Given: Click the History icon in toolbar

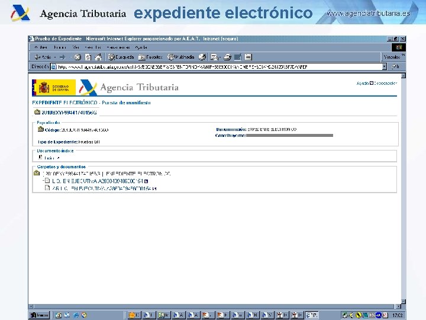Looking at the screenshot, I should point(202,57).
